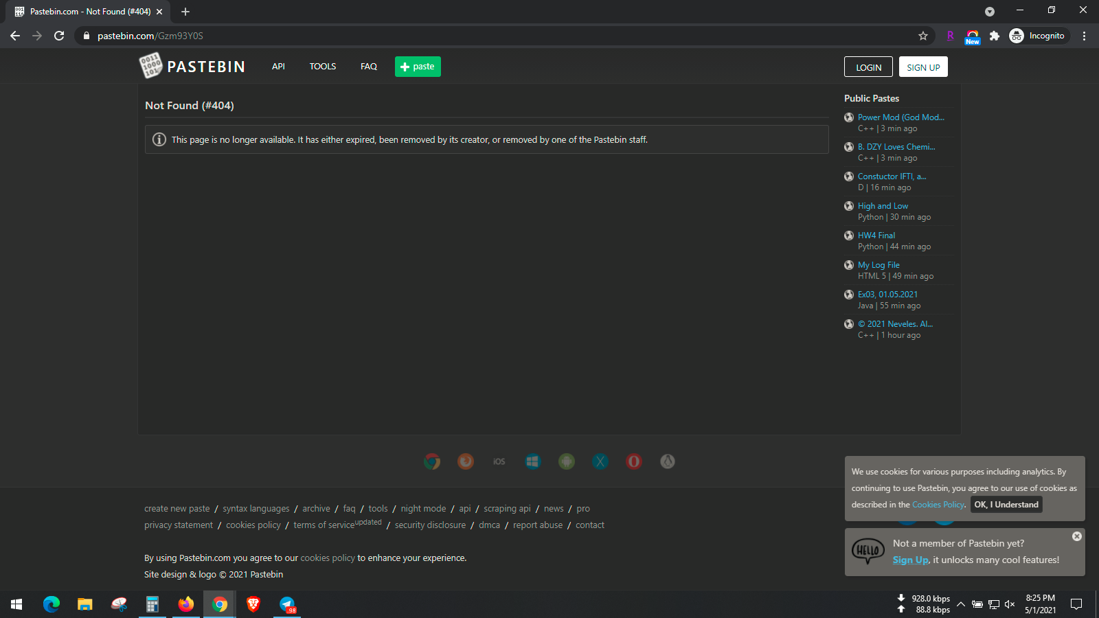Open the Windows app icon in footer
Viewport: 1099px width, 618px height.
coord(533,461)
